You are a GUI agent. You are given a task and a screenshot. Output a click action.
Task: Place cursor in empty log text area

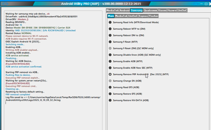pyautogui.click(x=53, y=116)
